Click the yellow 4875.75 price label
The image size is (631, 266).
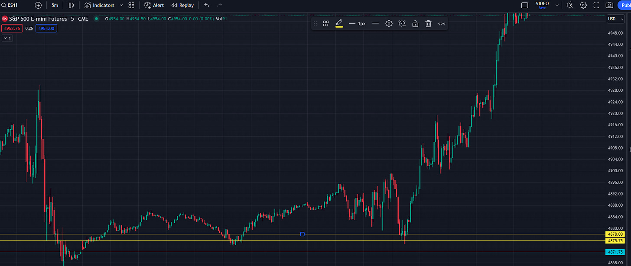coord(615,240)
